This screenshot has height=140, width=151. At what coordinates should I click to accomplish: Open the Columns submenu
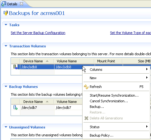pos(116,70)
